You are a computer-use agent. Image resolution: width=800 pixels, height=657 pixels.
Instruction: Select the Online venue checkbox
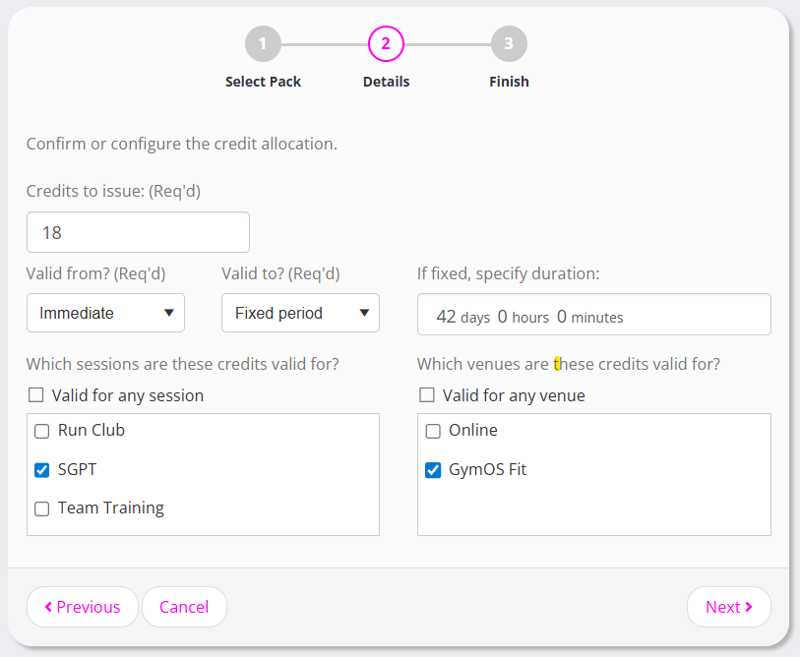point(433,431)
